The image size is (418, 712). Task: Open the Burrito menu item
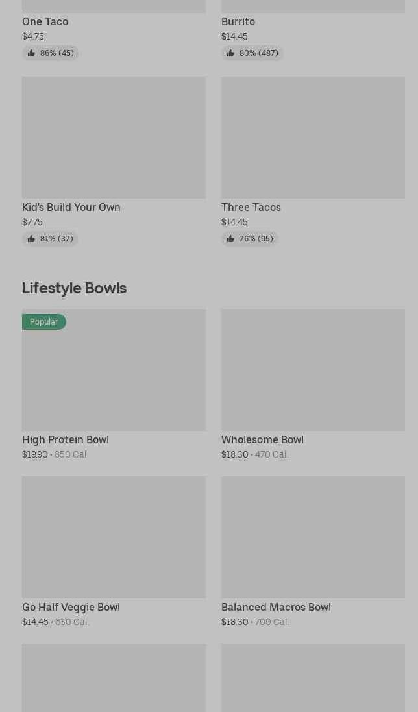tap(238, 21)
